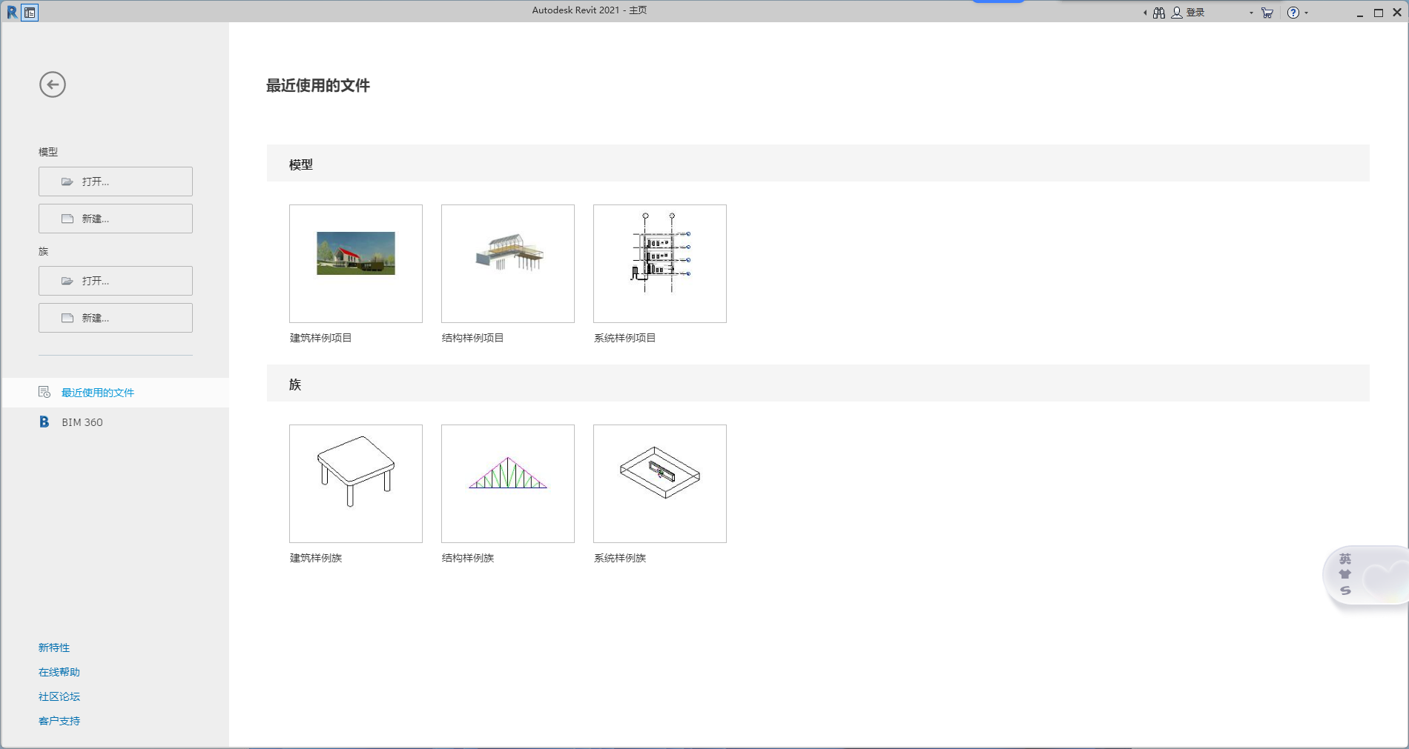Open the 建筑样例项目 thumbnail
1409x749 pixels.
[x=355, y=263]
